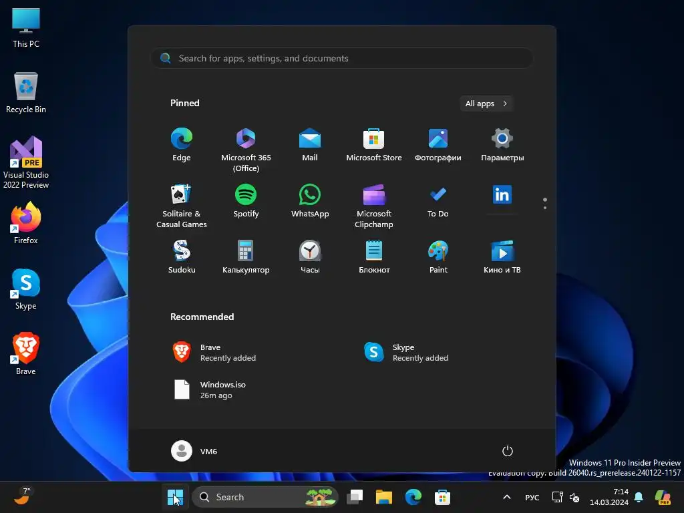Launch Paint
Screen dimensions: 684x513
point(438,257)
